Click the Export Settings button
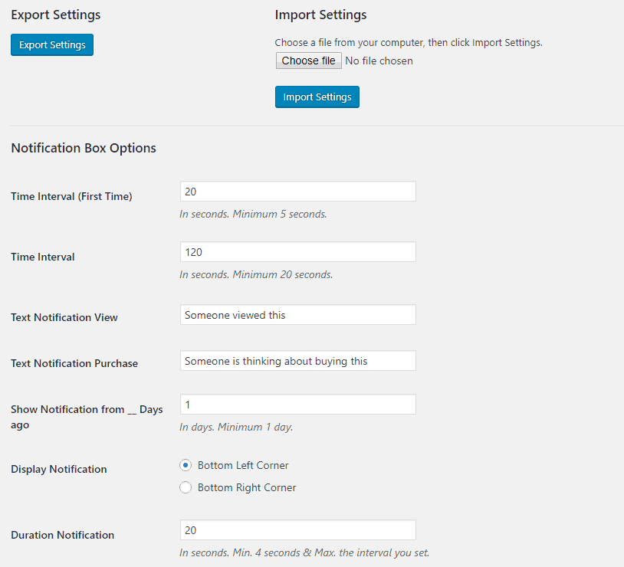This screenshot has width=624, height=567. coord(52,45)
